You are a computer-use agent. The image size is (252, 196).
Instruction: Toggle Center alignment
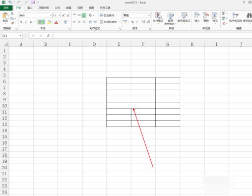pos(79,22)
